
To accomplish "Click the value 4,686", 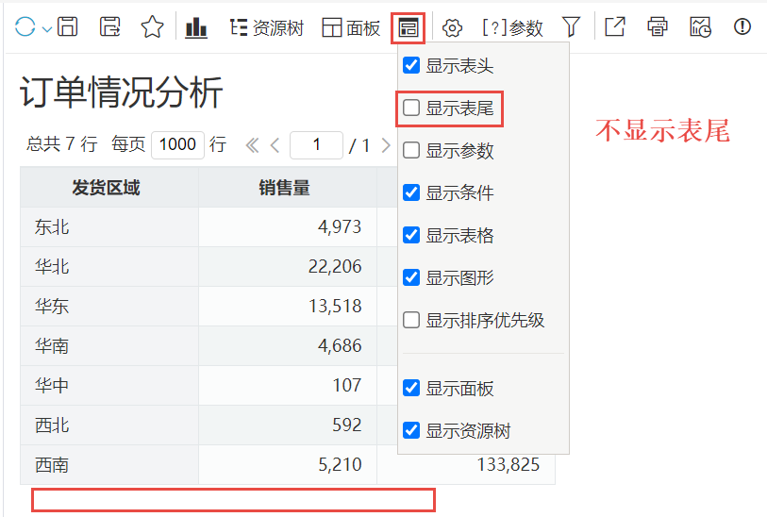I will (x=340, y=346).
